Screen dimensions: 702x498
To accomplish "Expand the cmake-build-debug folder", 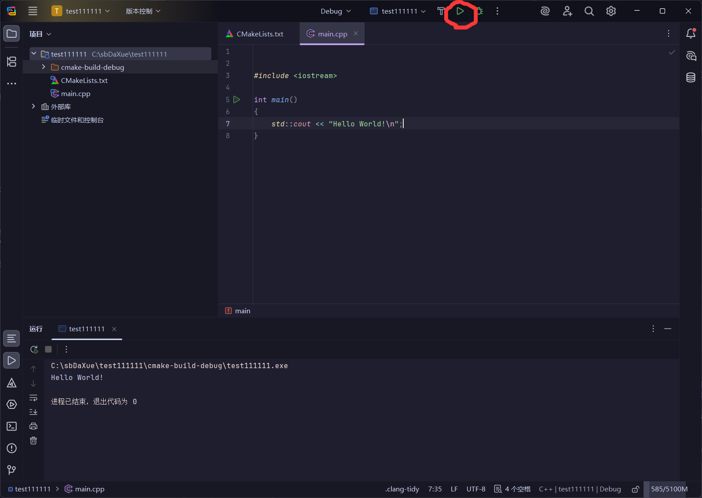I will pos(43,67).
